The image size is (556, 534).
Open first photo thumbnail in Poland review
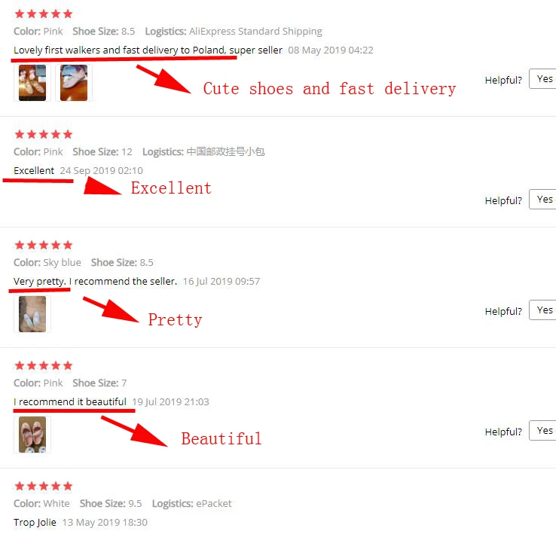point(32,83)
